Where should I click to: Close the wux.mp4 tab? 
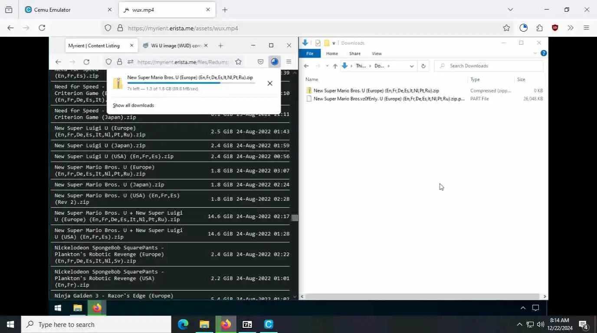208,10
